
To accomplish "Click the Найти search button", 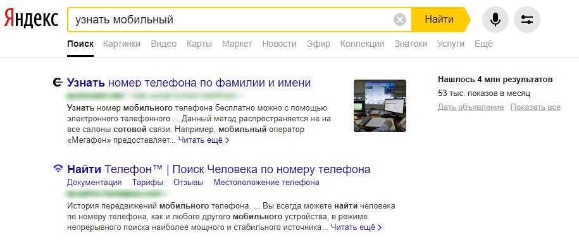I will click(x=439, y=20).
